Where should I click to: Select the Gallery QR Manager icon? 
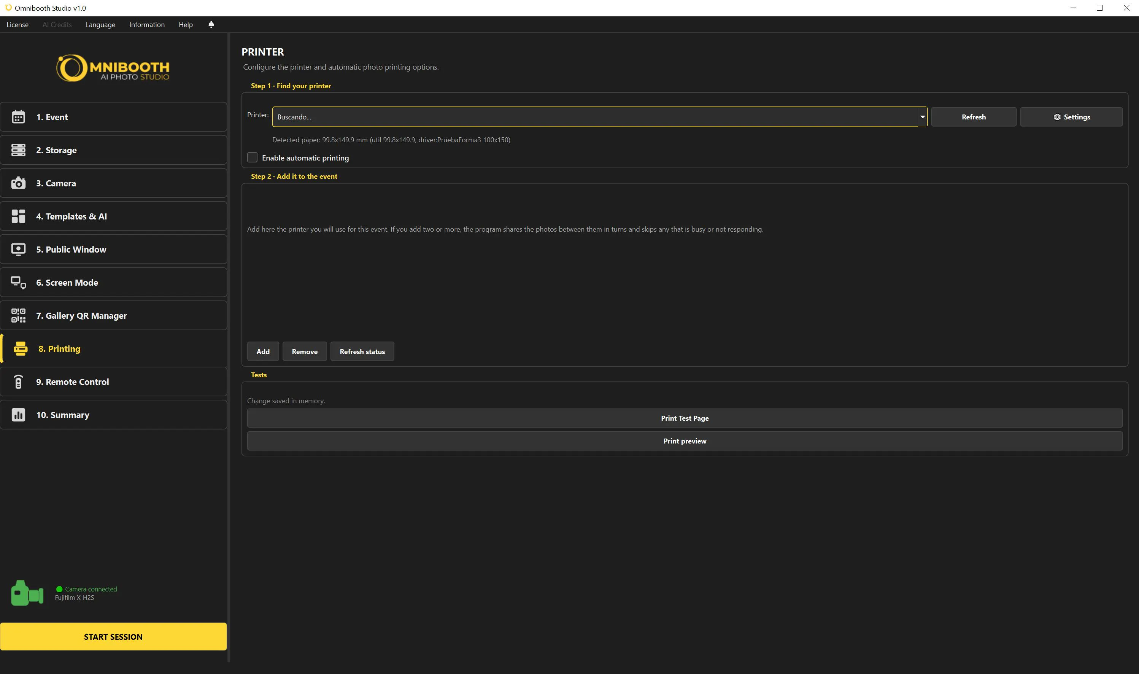pyautogui.click(x=18, y=316)
